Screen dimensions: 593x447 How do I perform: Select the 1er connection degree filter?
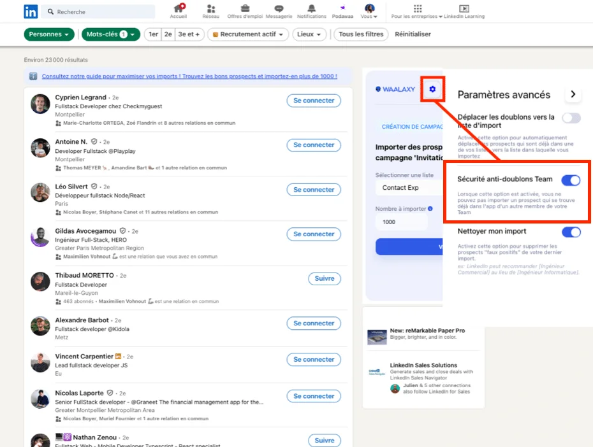(153, 34)
